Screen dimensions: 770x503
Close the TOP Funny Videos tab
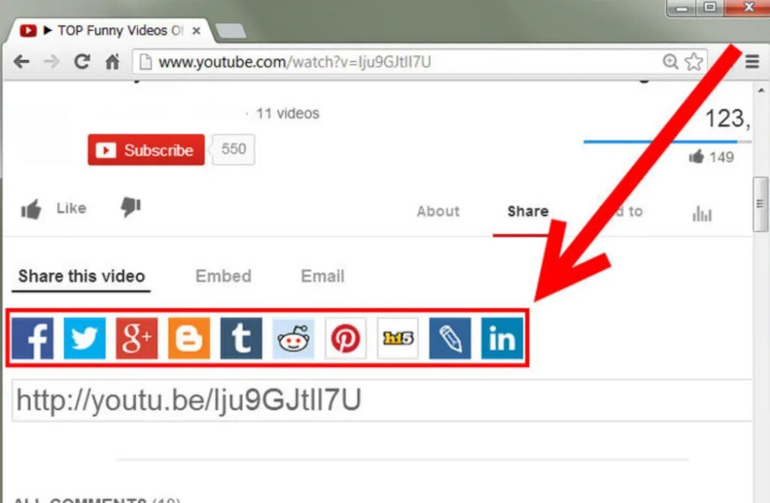coord(196,31)
